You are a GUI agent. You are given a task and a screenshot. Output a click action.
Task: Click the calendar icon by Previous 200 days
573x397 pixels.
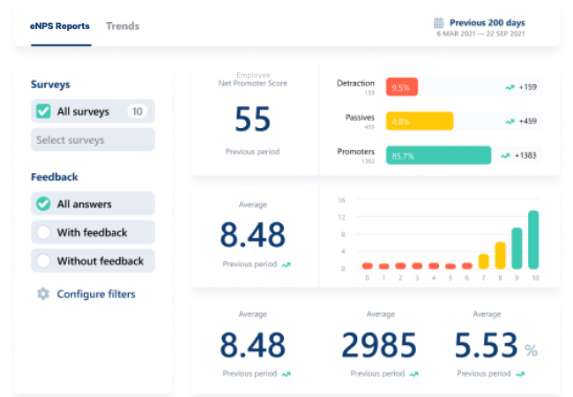[438, 23]
